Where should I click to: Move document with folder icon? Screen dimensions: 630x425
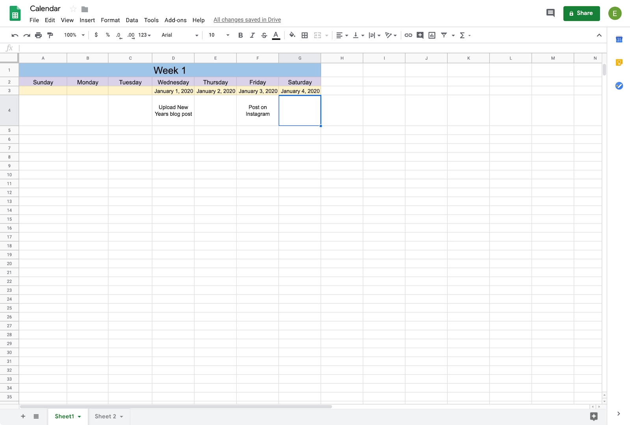pos(85,9)
